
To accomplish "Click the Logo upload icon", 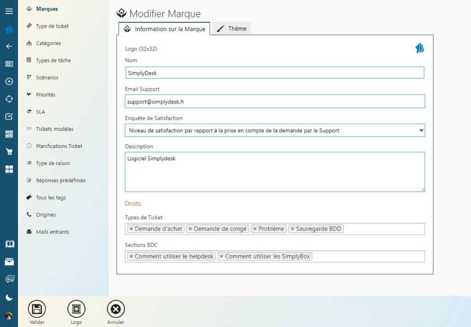I will coord(76,309).
